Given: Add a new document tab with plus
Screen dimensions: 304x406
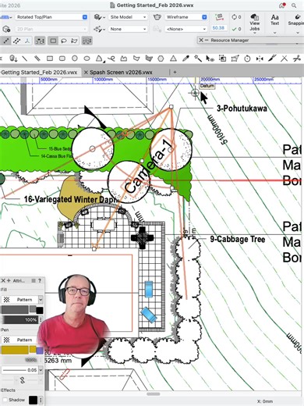Looking at the screenshot, I should coord(175,72).
